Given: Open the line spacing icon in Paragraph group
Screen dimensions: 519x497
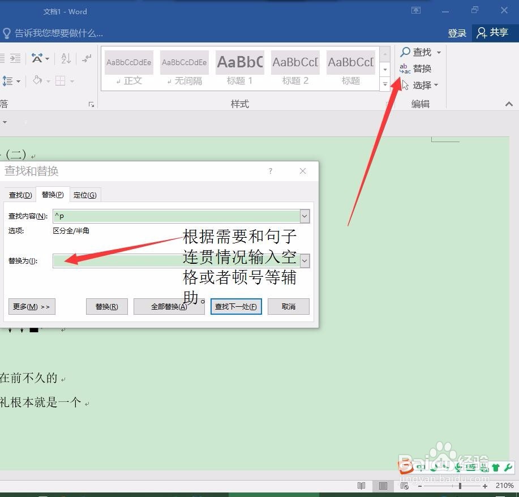Looking at the screenshot, I should 10,81.
